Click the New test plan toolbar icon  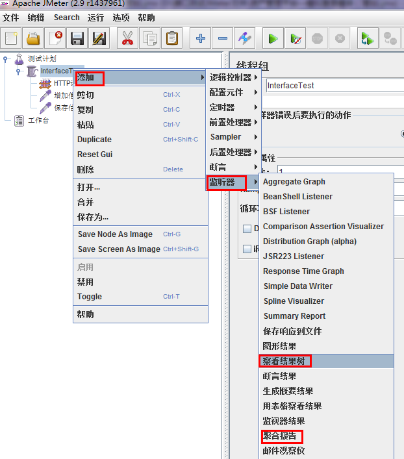tap(11, 38)
